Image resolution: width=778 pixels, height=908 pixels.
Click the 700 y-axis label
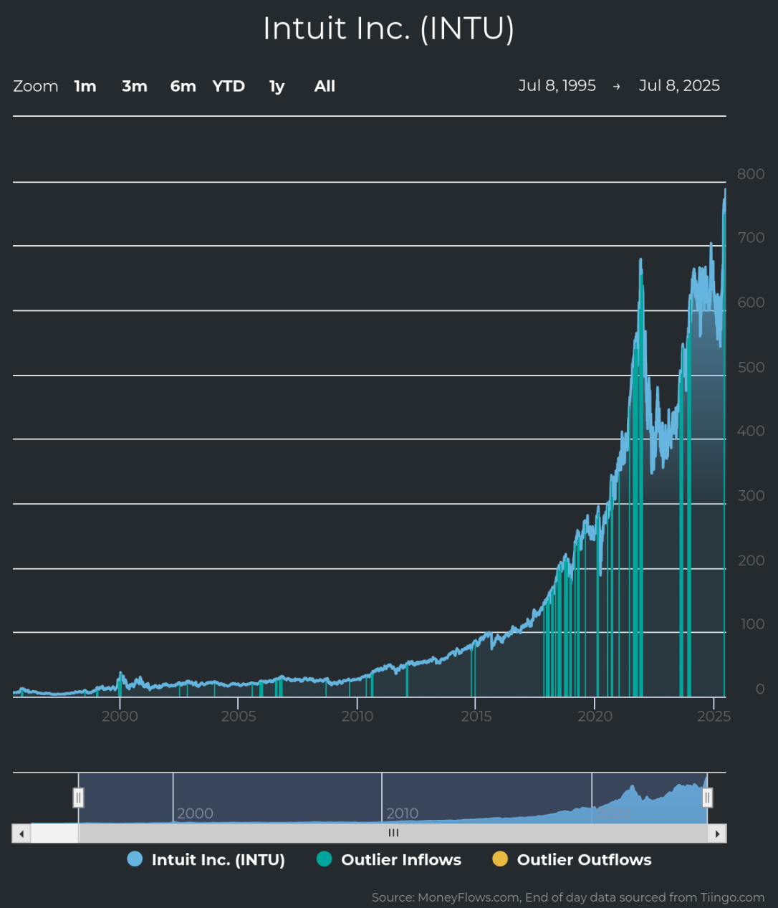(x=751, y=238)
